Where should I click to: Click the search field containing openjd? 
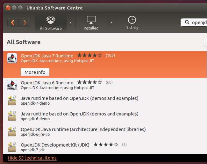tap(194, 22)
